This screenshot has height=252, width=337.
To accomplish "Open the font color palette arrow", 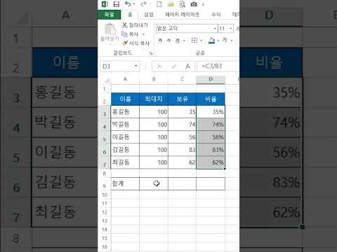I will pyautogui.click(x=232, y=41).
